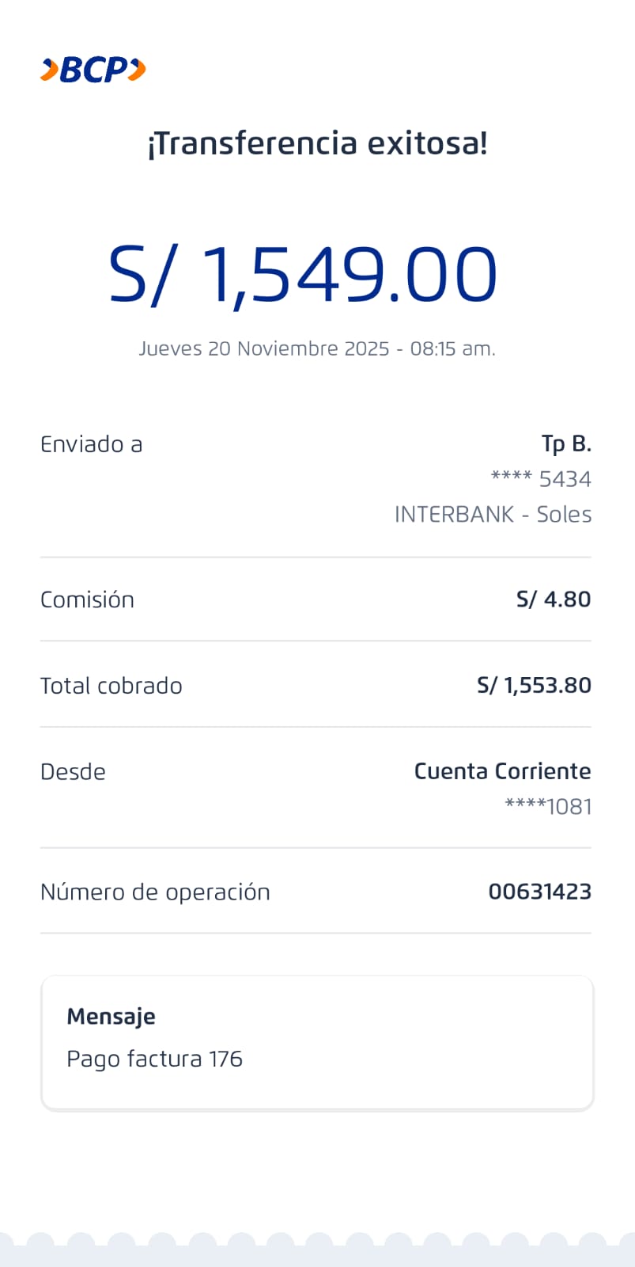This screenshot has width=635, height=1267.
Task: Select the S/ 1,549.00 transfer amount
Action: click(303, 275)
